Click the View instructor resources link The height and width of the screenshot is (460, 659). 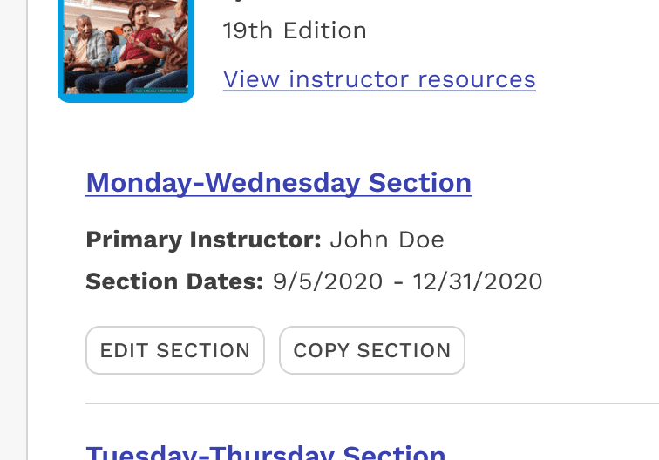(379, 79)
